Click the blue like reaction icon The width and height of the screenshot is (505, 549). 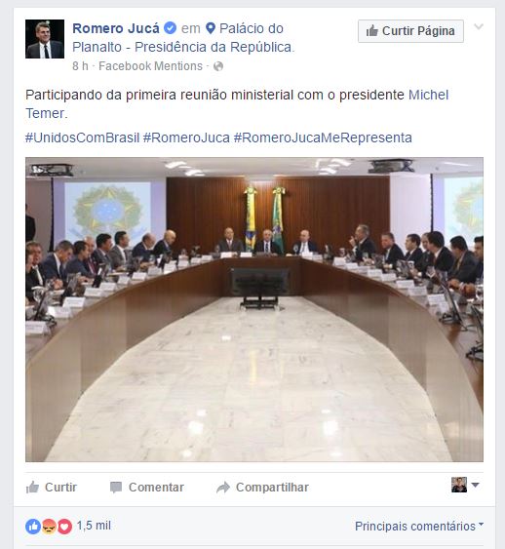tap(33, 527)
